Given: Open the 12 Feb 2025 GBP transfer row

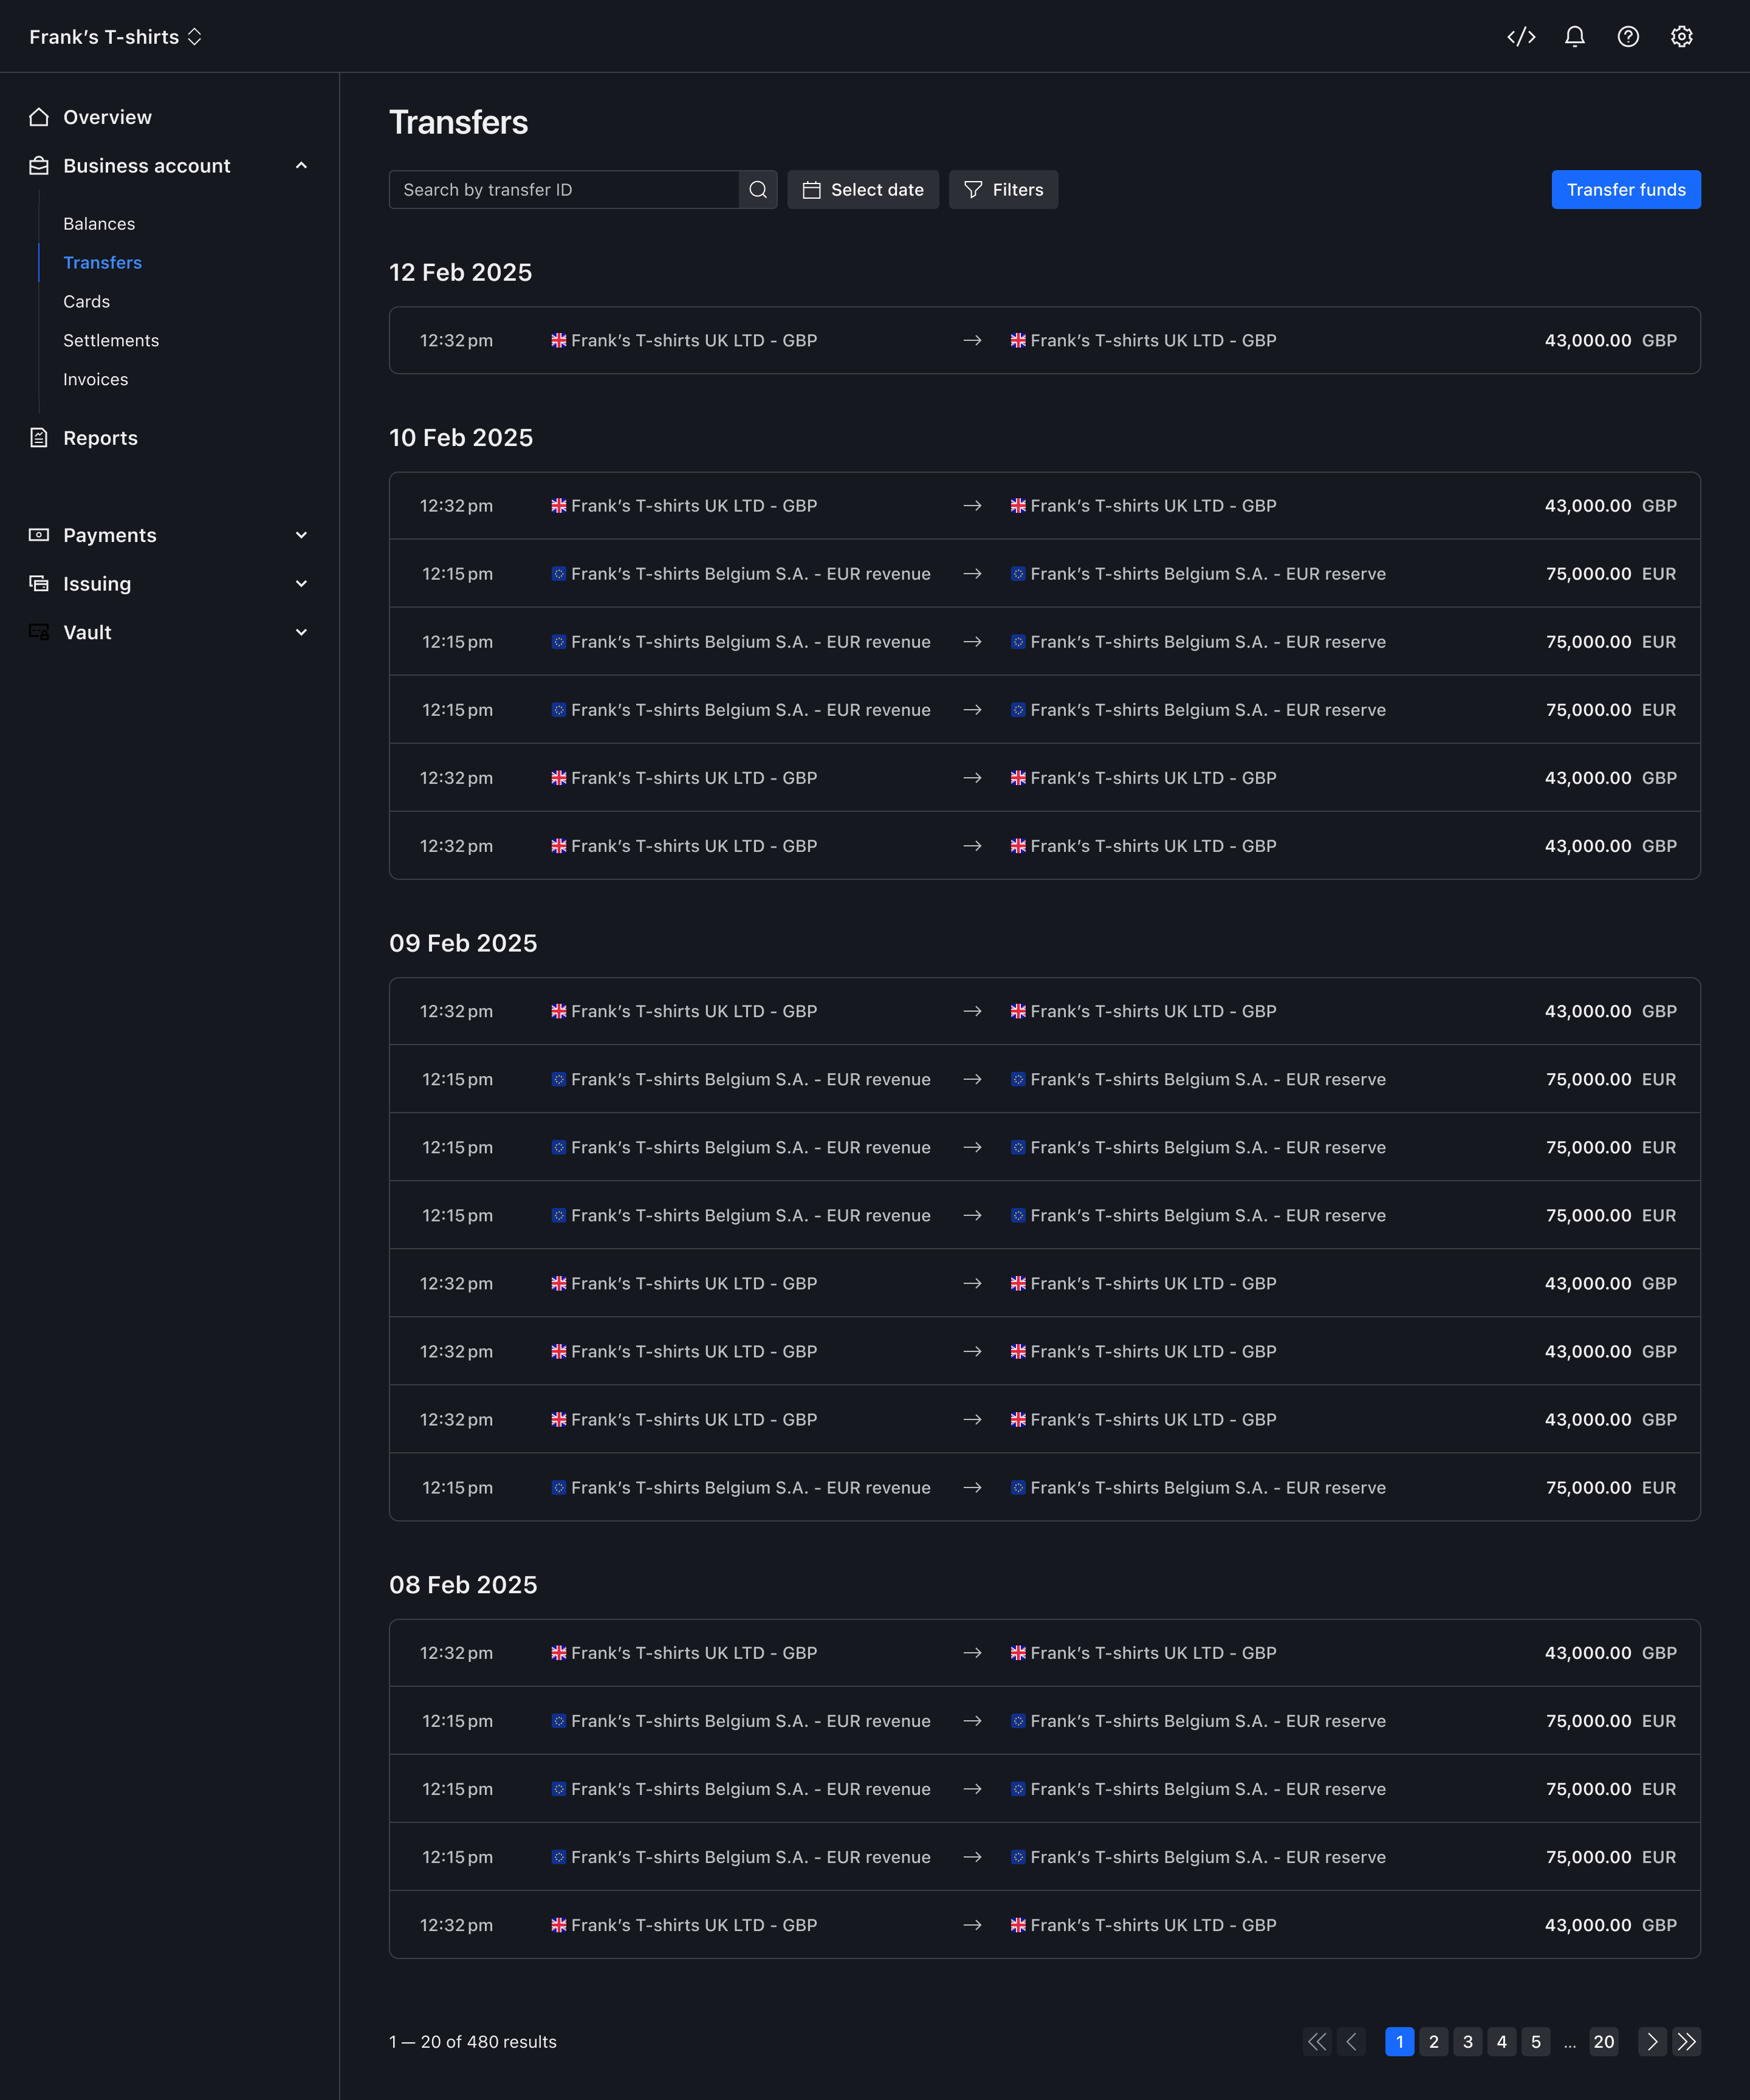Looking at the screenshot, I should click(1044, 340).
